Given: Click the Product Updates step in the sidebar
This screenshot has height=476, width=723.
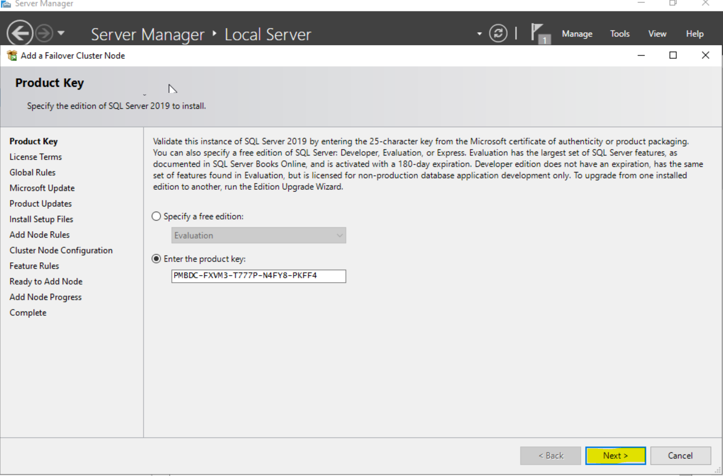Looking at the screenshot, I should tap(41, 204).
